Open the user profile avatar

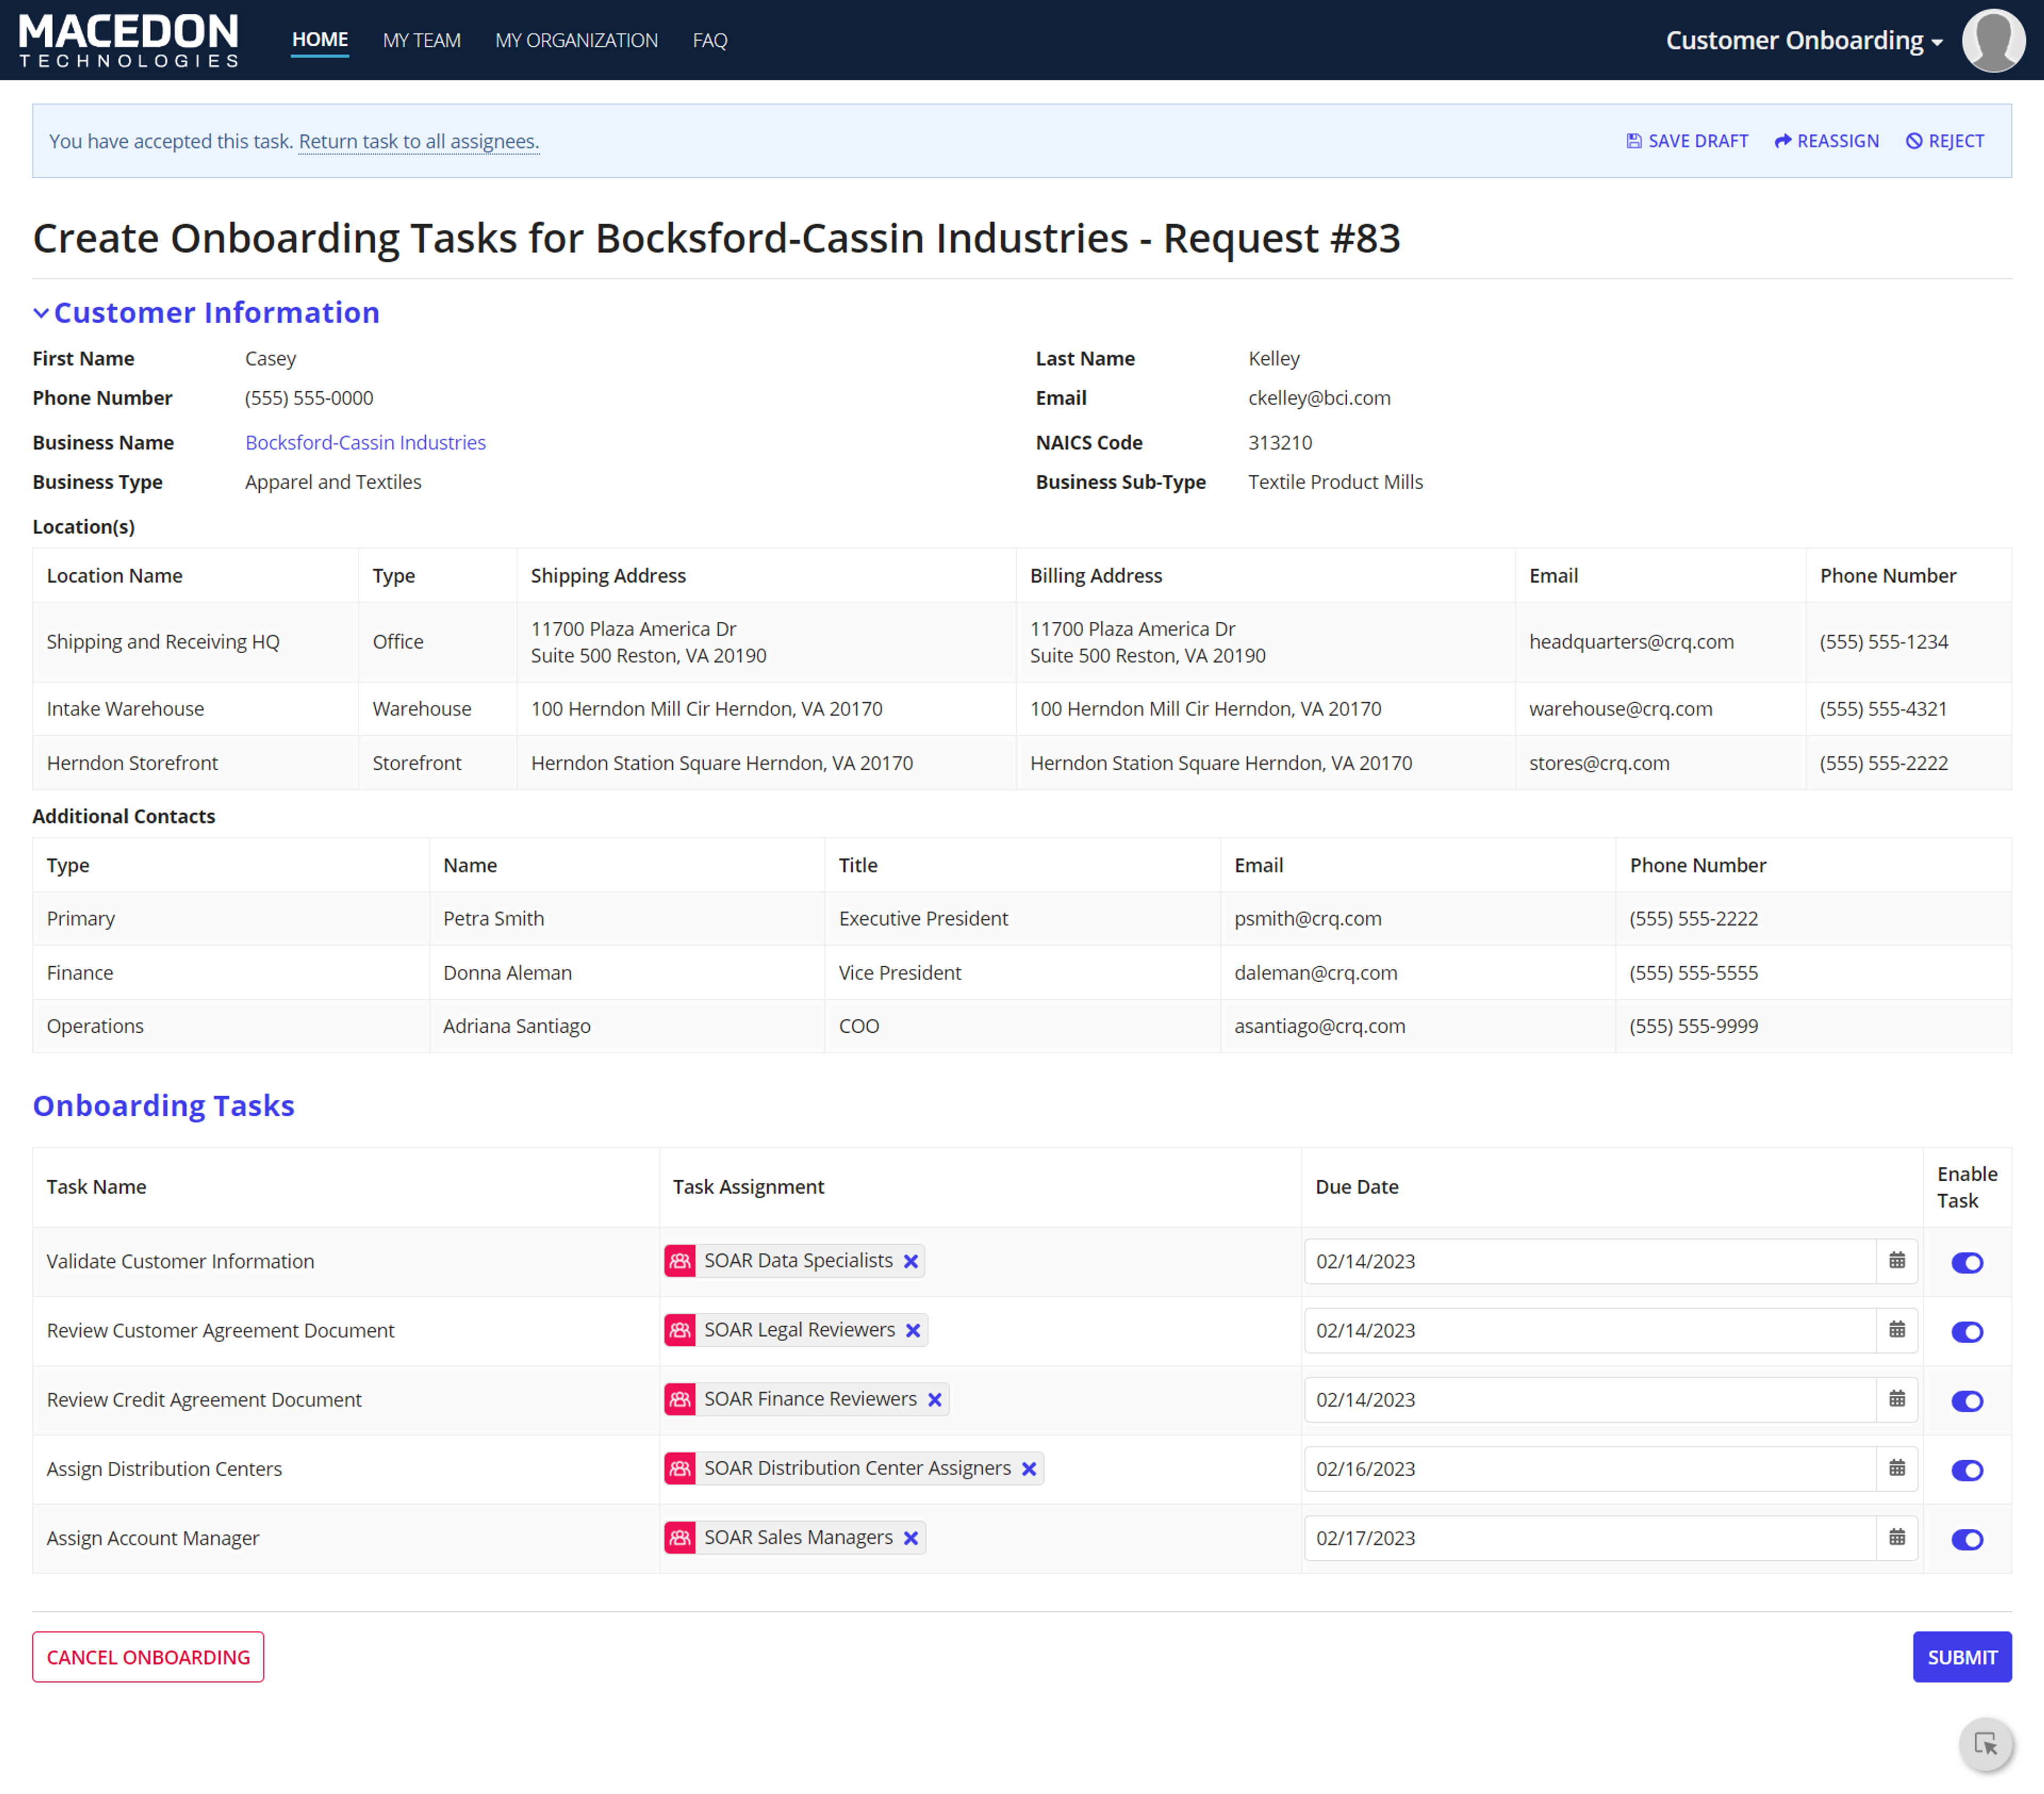click(x=1993, y=40)
